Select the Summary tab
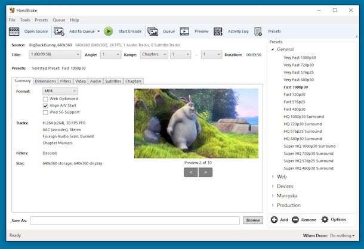This screenshot has width=364, height=249. 23,80
